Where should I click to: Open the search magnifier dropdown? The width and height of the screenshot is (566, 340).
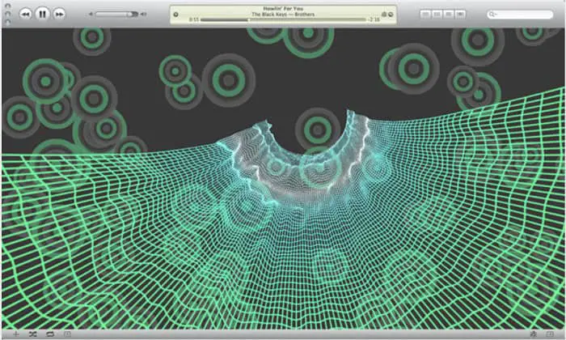[492, 15]
